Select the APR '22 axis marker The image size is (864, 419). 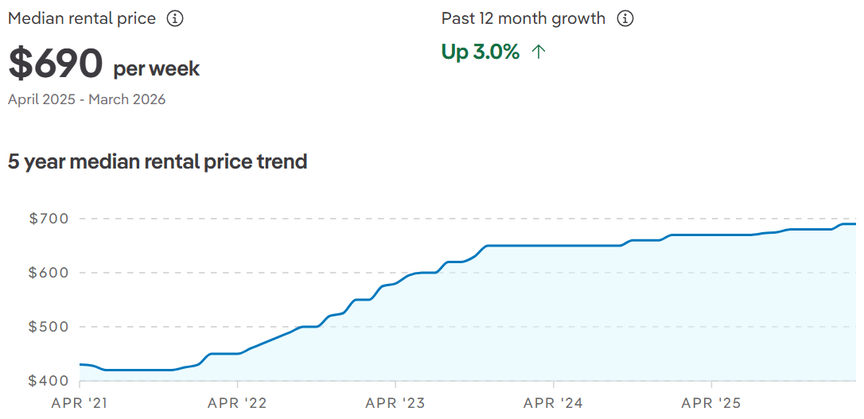click(235, 403)
